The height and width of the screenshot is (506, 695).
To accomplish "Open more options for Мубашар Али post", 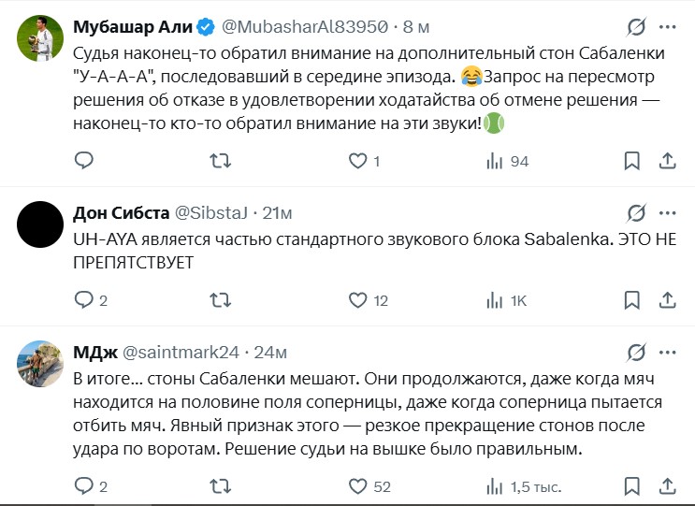I will (x=667, y=27).
